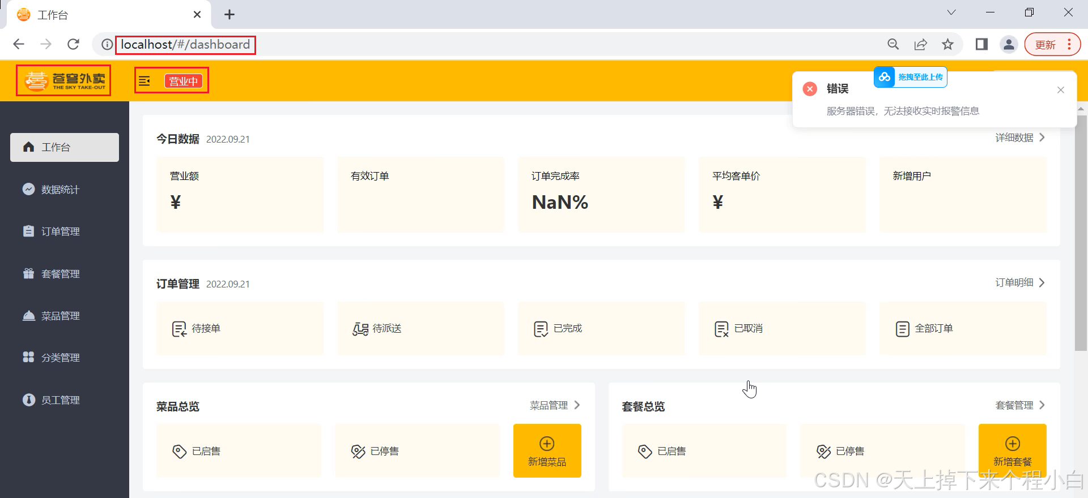
Task: Click the red error icon in notification
Action: (x=810, y=89)
